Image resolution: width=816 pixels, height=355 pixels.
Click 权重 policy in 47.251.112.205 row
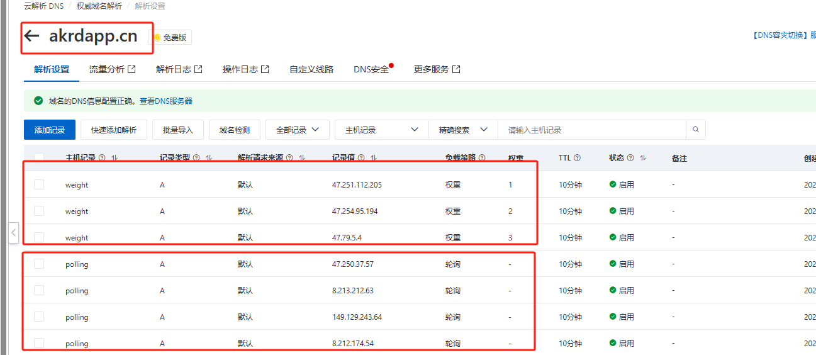click(x=453, y=185)
